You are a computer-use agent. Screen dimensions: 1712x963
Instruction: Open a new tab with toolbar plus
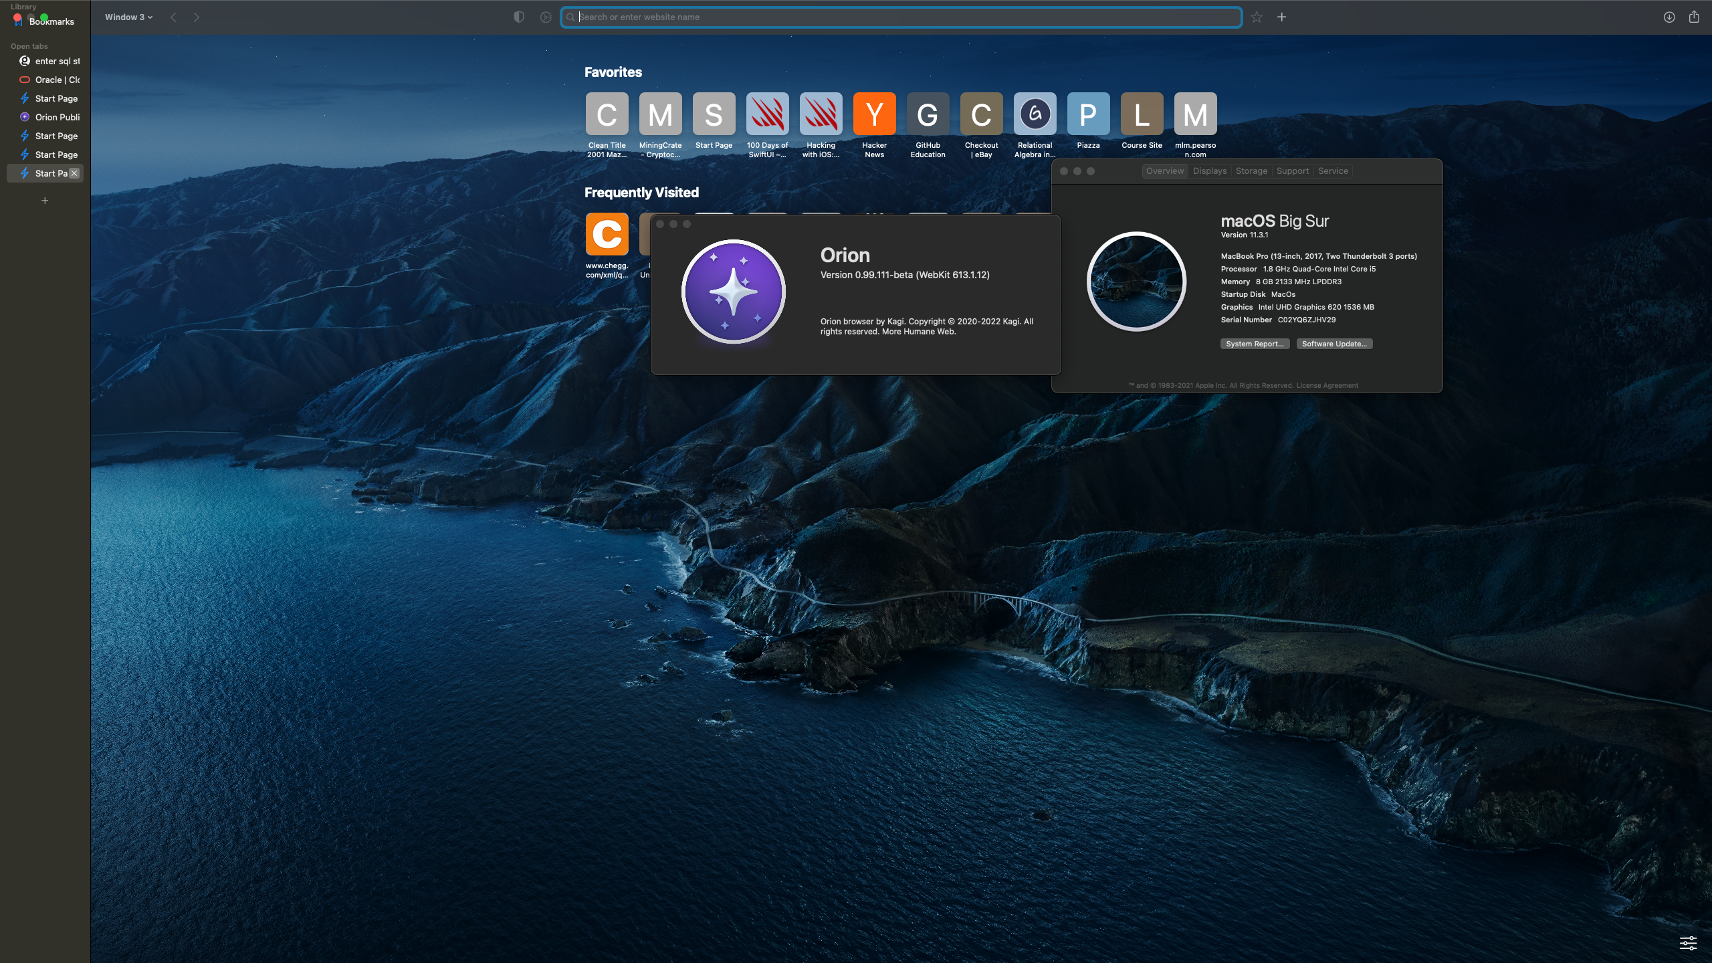click(1281, 17)
